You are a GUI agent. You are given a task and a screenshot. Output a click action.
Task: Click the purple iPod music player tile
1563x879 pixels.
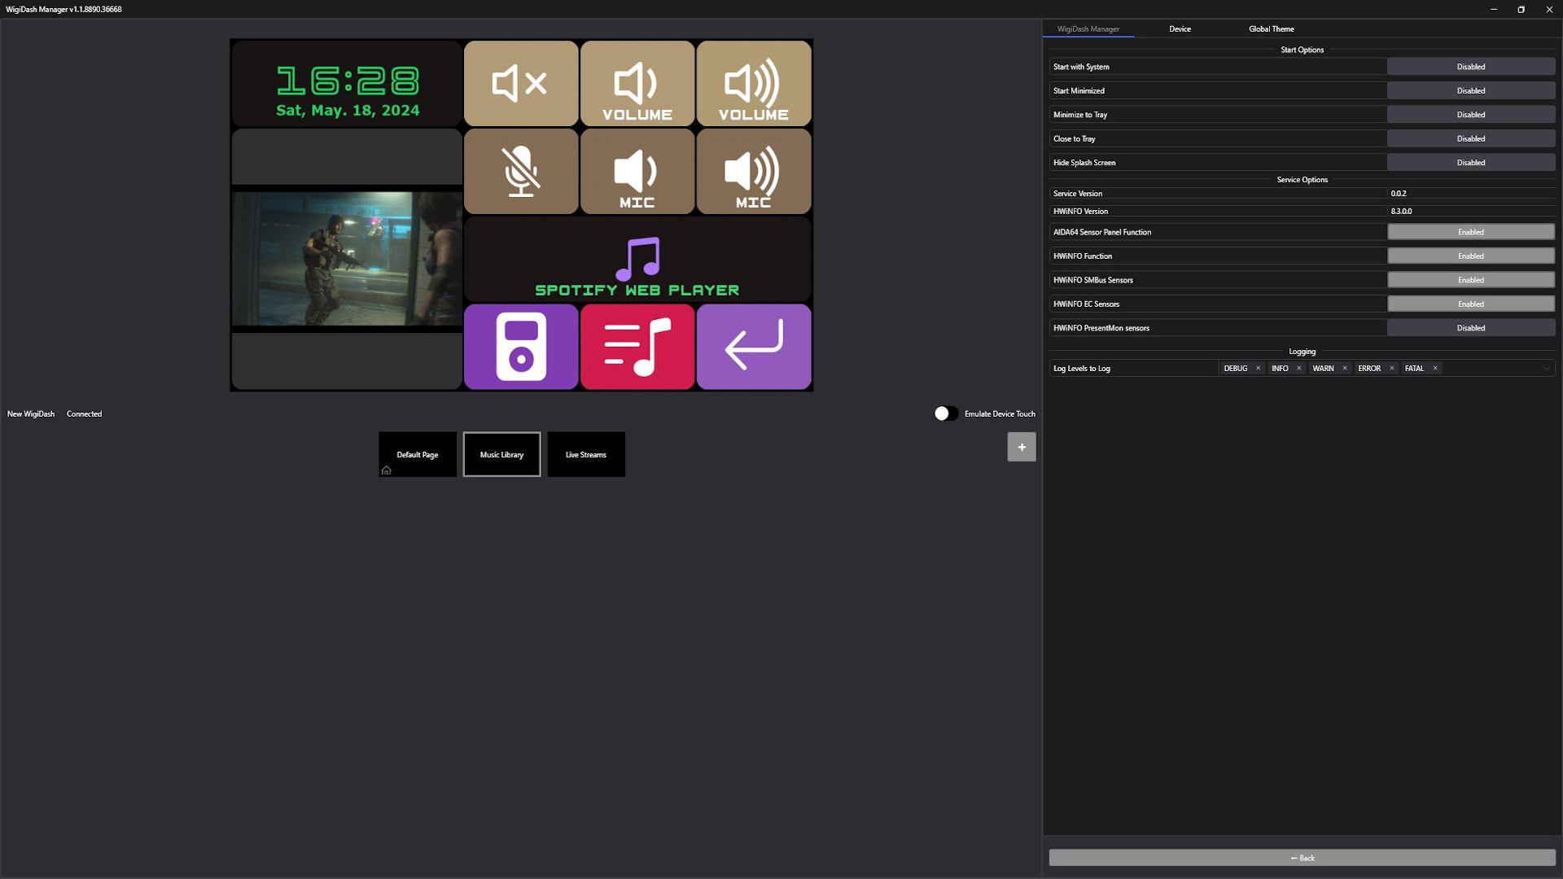pyautogui.click(x=521, y=347)
